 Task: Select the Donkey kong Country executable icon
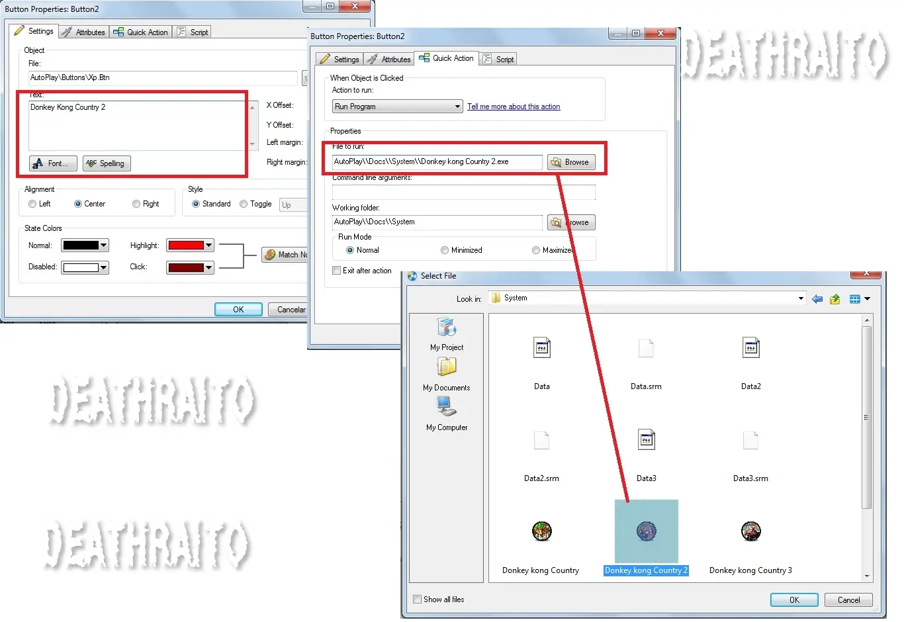[x=542, y=531]
